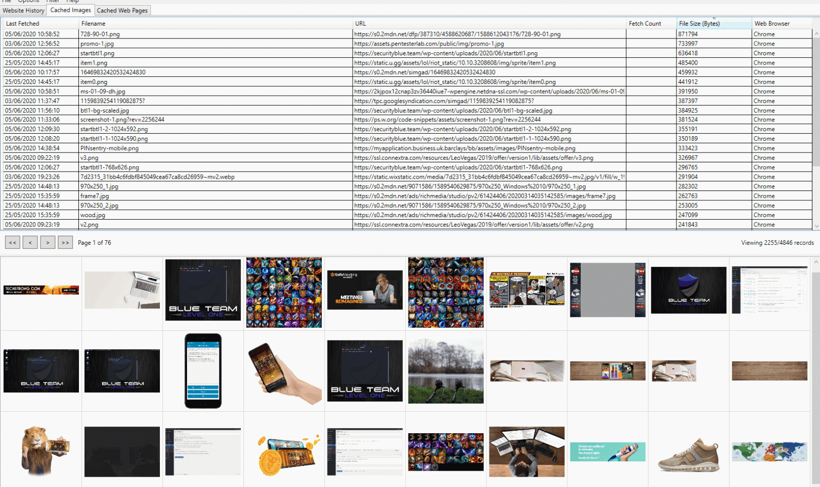The height and width of the screenshot is (487, 820).
Task: Jump to last page with >> button
Action: point(65,243)
